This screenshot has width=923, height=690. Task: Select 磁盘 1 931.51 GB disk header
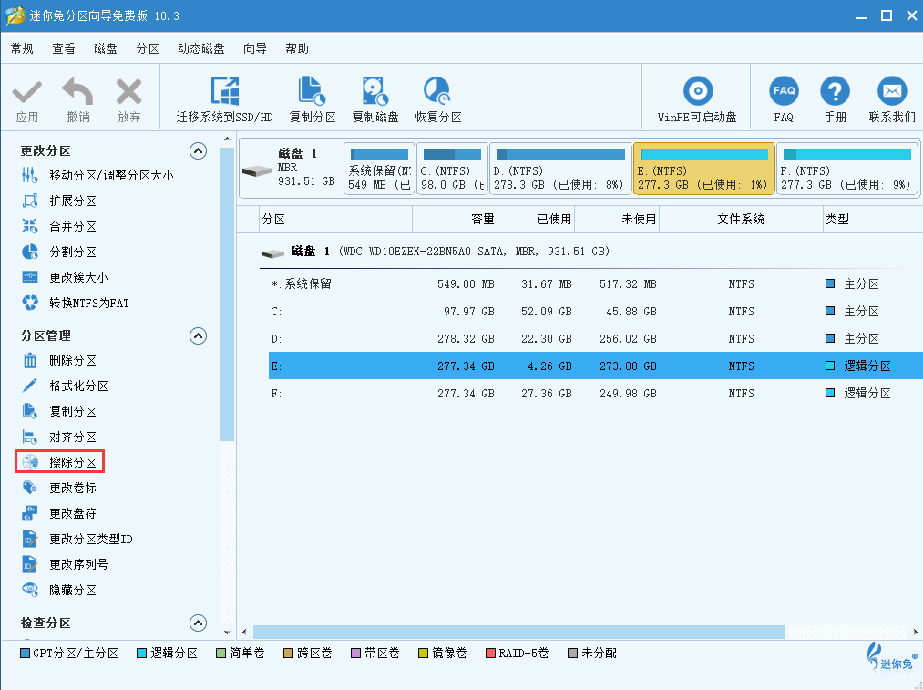291,169
